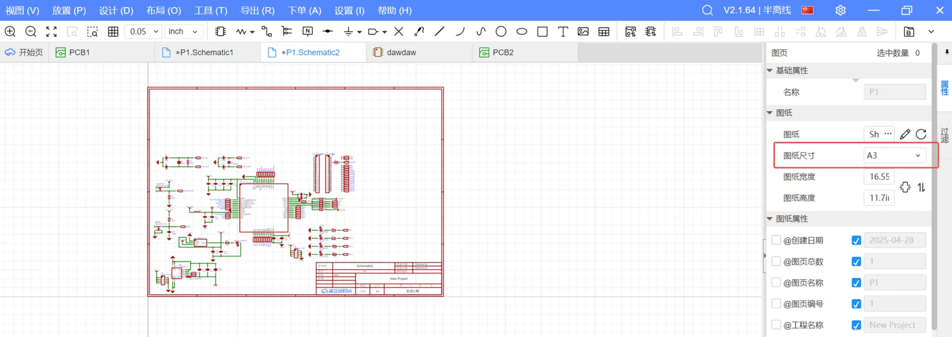The image size is (952, 337).
Task: Click the search icon in the title bar
Action: (707, 10)
